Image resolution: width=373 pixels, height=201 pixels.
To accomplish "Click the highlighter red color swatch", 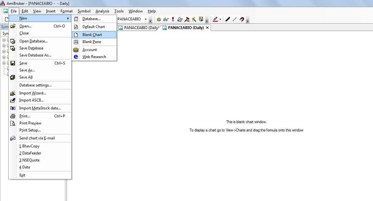I will [216, 21].
